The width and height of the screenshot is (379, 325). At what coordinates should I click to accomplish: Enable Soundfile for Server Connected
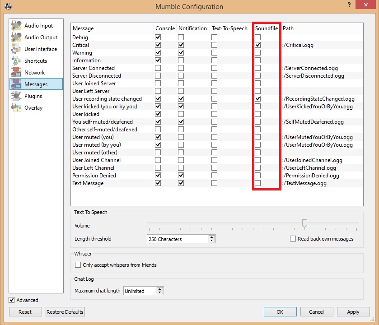(x=257, y=68)
